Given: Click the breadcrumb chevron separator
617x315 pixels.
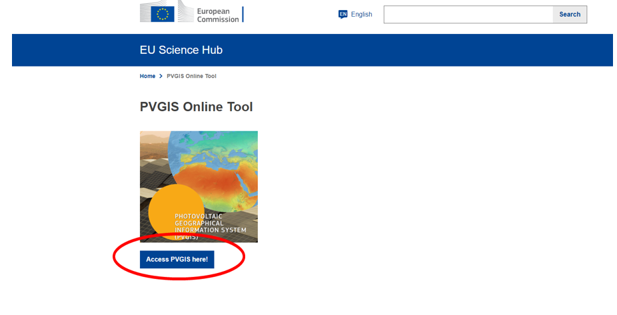Looking at the screenshot, I should pyautogui.click(x=161, y=76).
